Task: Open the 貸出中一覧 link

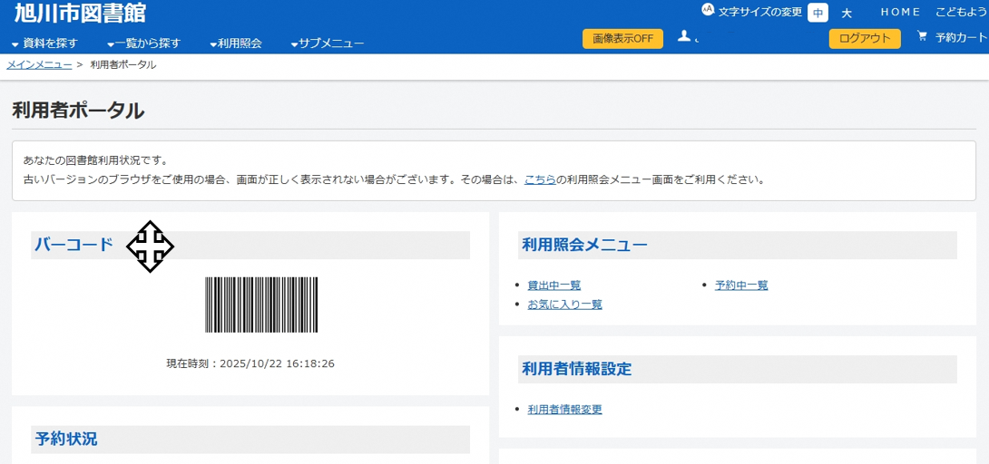Action: coord(553,285)
